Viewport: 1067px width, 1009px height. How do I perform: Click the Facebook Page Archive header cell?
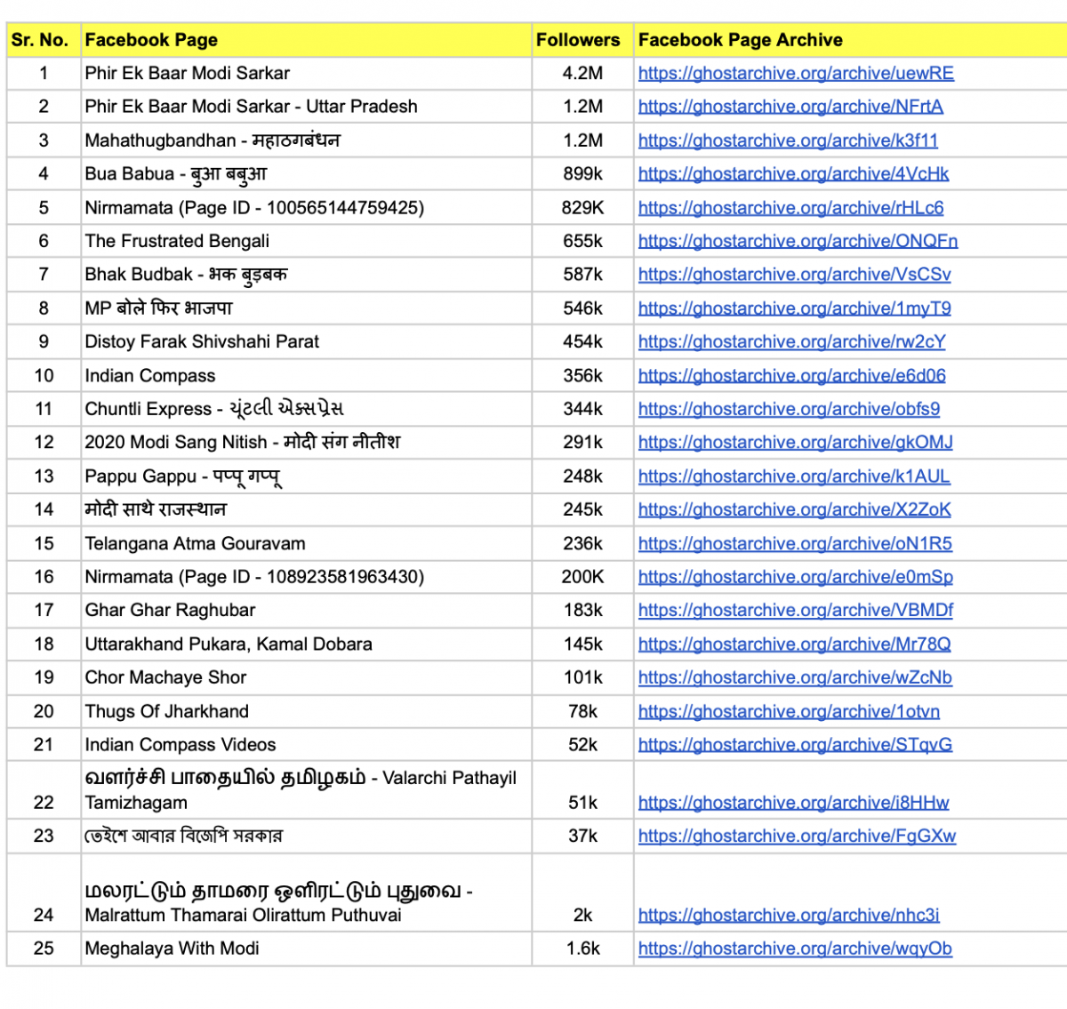pyautogui.click(x=740, y=40)
